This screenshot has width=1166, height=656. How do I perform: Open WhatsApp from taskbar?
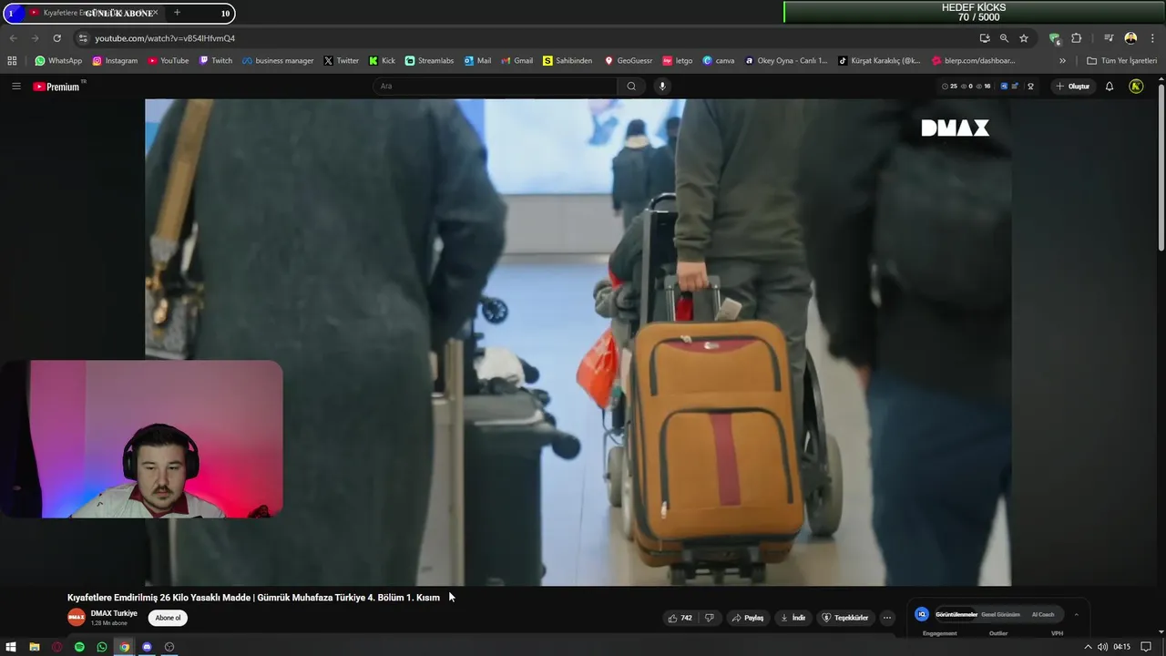[101, 647]
